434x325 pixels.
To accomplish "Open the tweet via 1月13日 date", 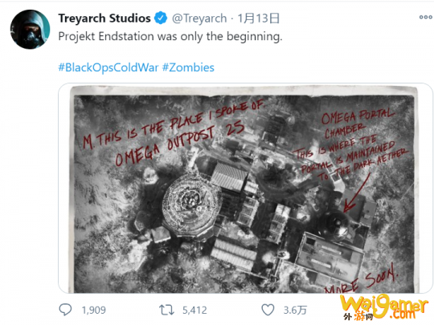I will [259, 18].
